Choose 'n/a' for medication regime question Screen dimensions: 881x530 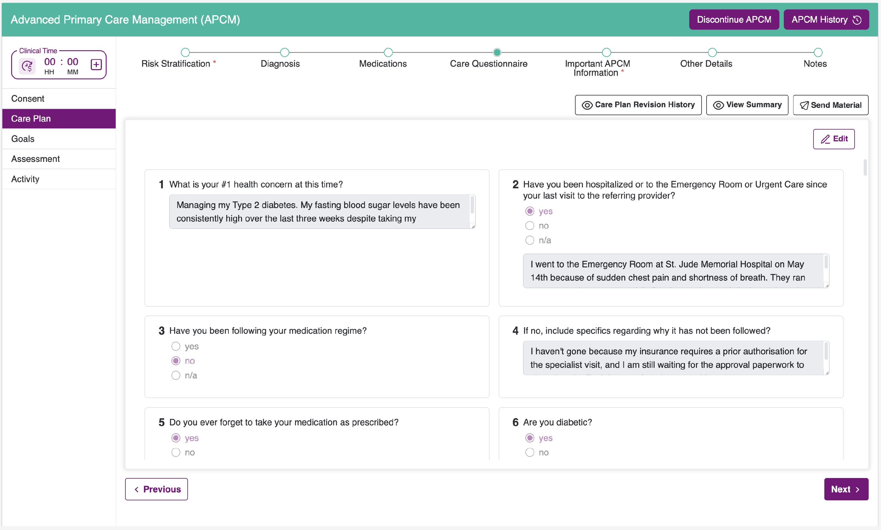point(176,375)
